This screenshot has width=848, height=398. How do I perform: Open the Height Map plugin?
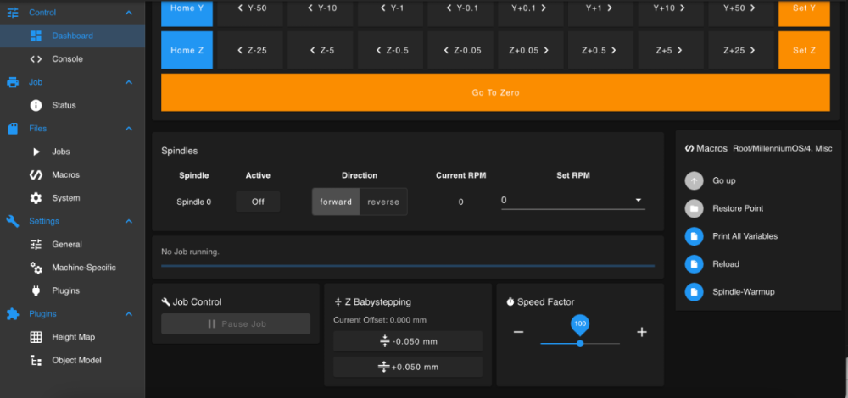point(72,337)
